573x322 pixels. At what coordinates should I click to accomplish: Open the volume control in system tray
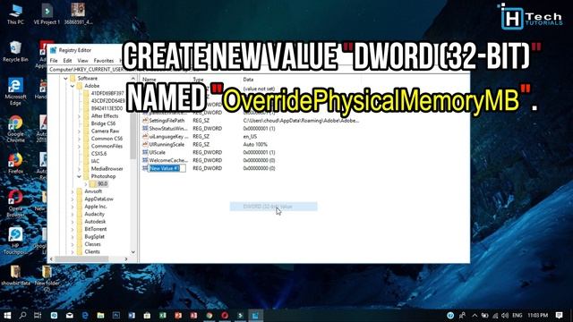coord(505,316)
